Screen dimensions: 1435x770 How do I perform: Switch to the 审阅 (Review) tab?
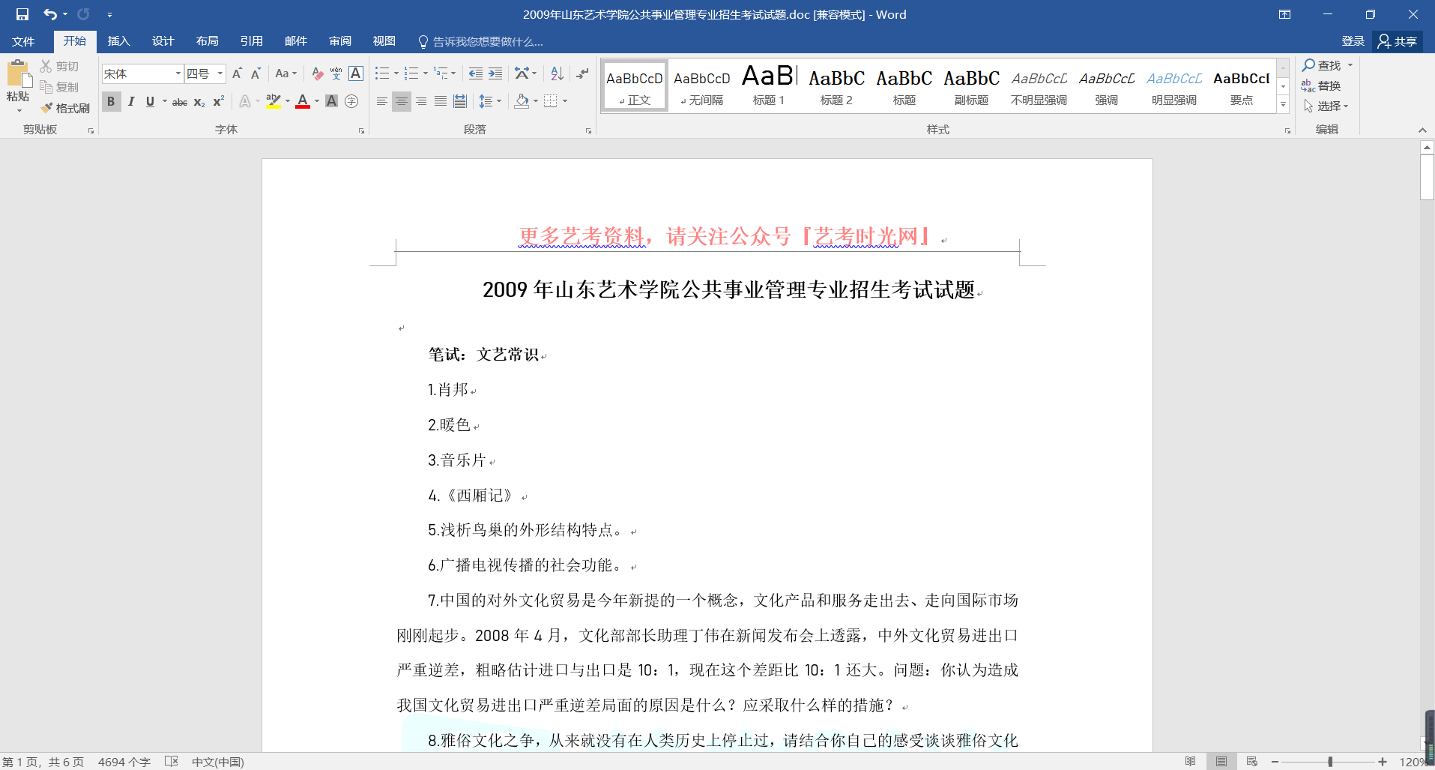click(339, 41)
